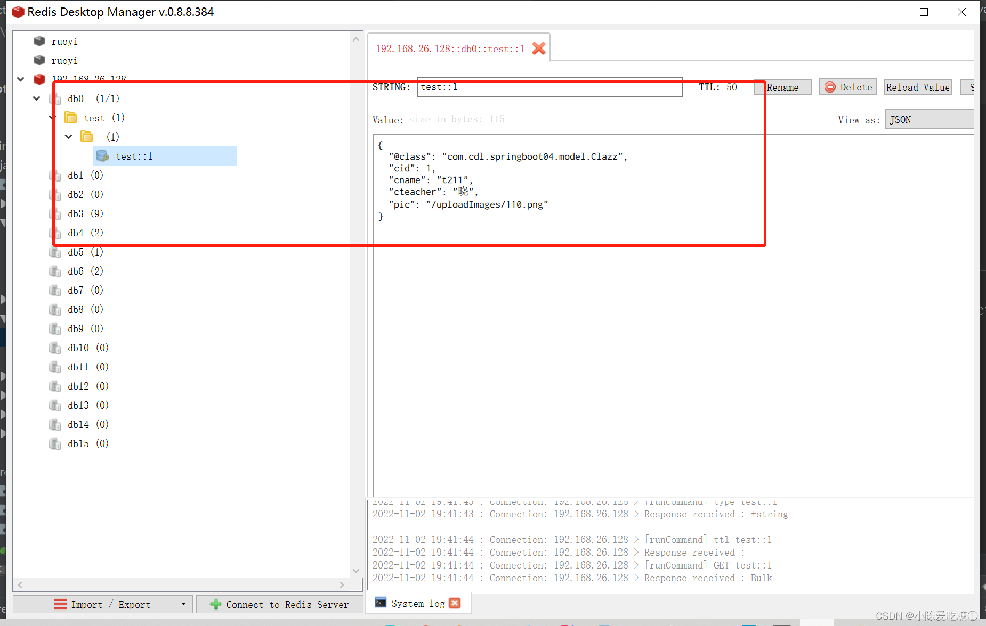Select the test (1) namespace row
This screenshot has width=986, height=626.
coord(104,118)
